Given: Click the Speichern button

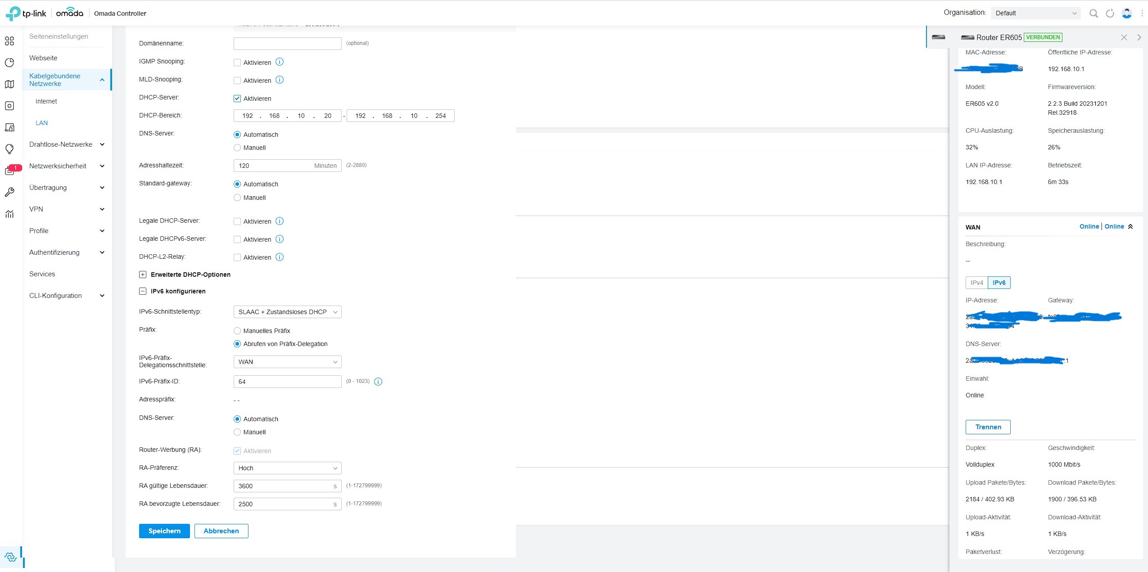Looking at the screenshot, I should point(164,531).
